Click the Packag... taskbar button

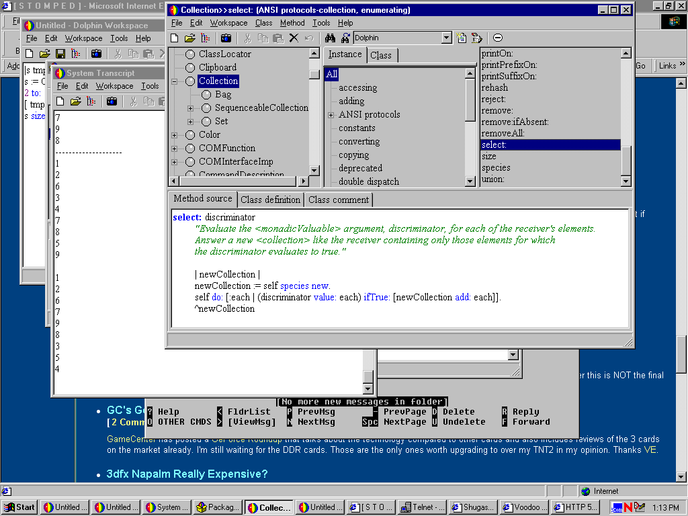[x=218, y=507]
